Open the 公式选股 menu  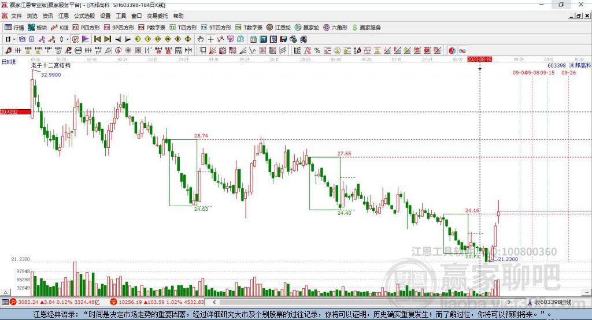pyautogui.click(x=84, y=16)
